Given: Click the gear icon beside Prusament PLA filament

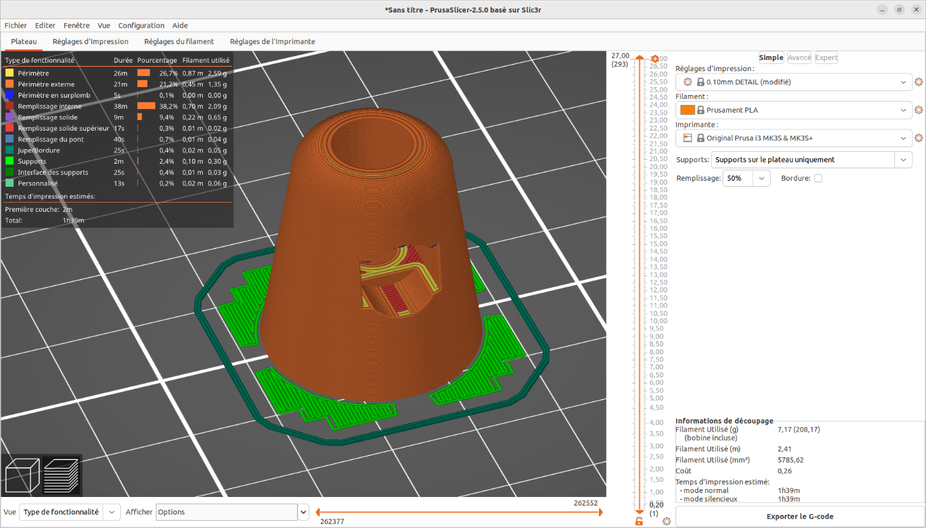Looking at the screenshot, I should (x=918, y=110).
